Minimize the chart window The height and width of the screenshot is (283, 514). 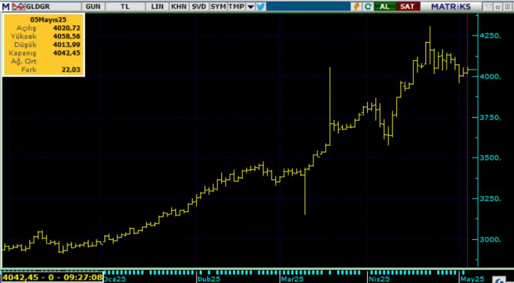pyautogui.click(x=498, y=6)
